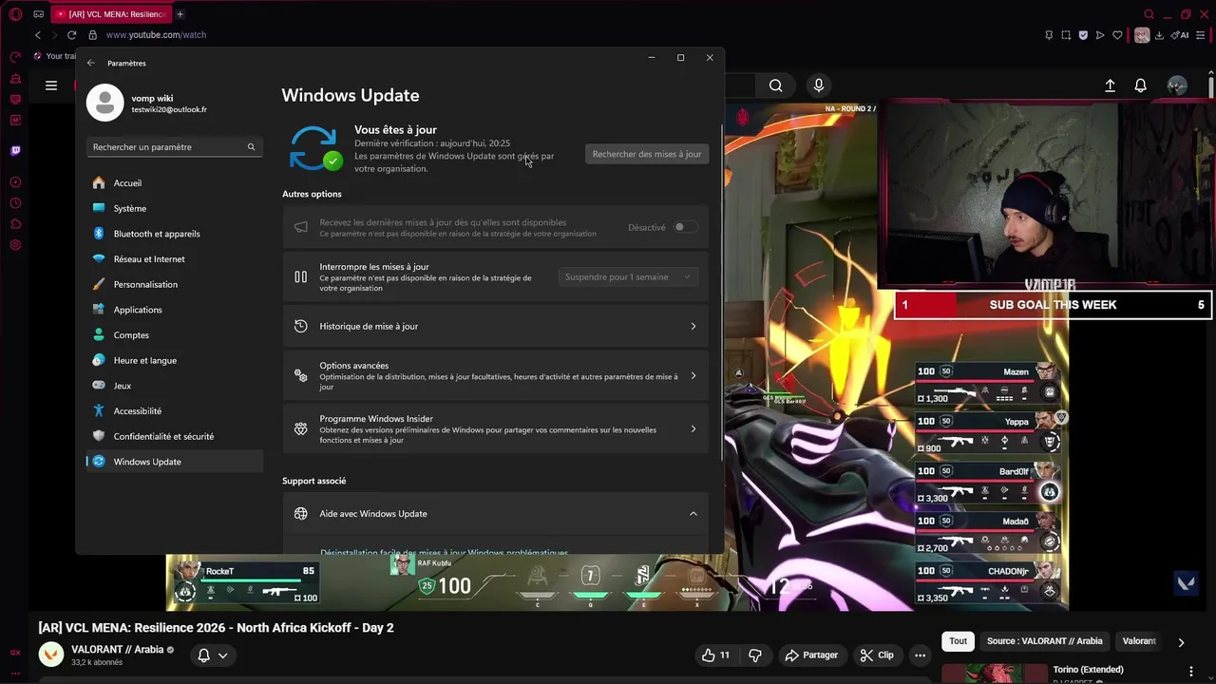Screen dimensions: 1216x684
Task: Open the YouTube account avatar
Action: point(1177,85)
